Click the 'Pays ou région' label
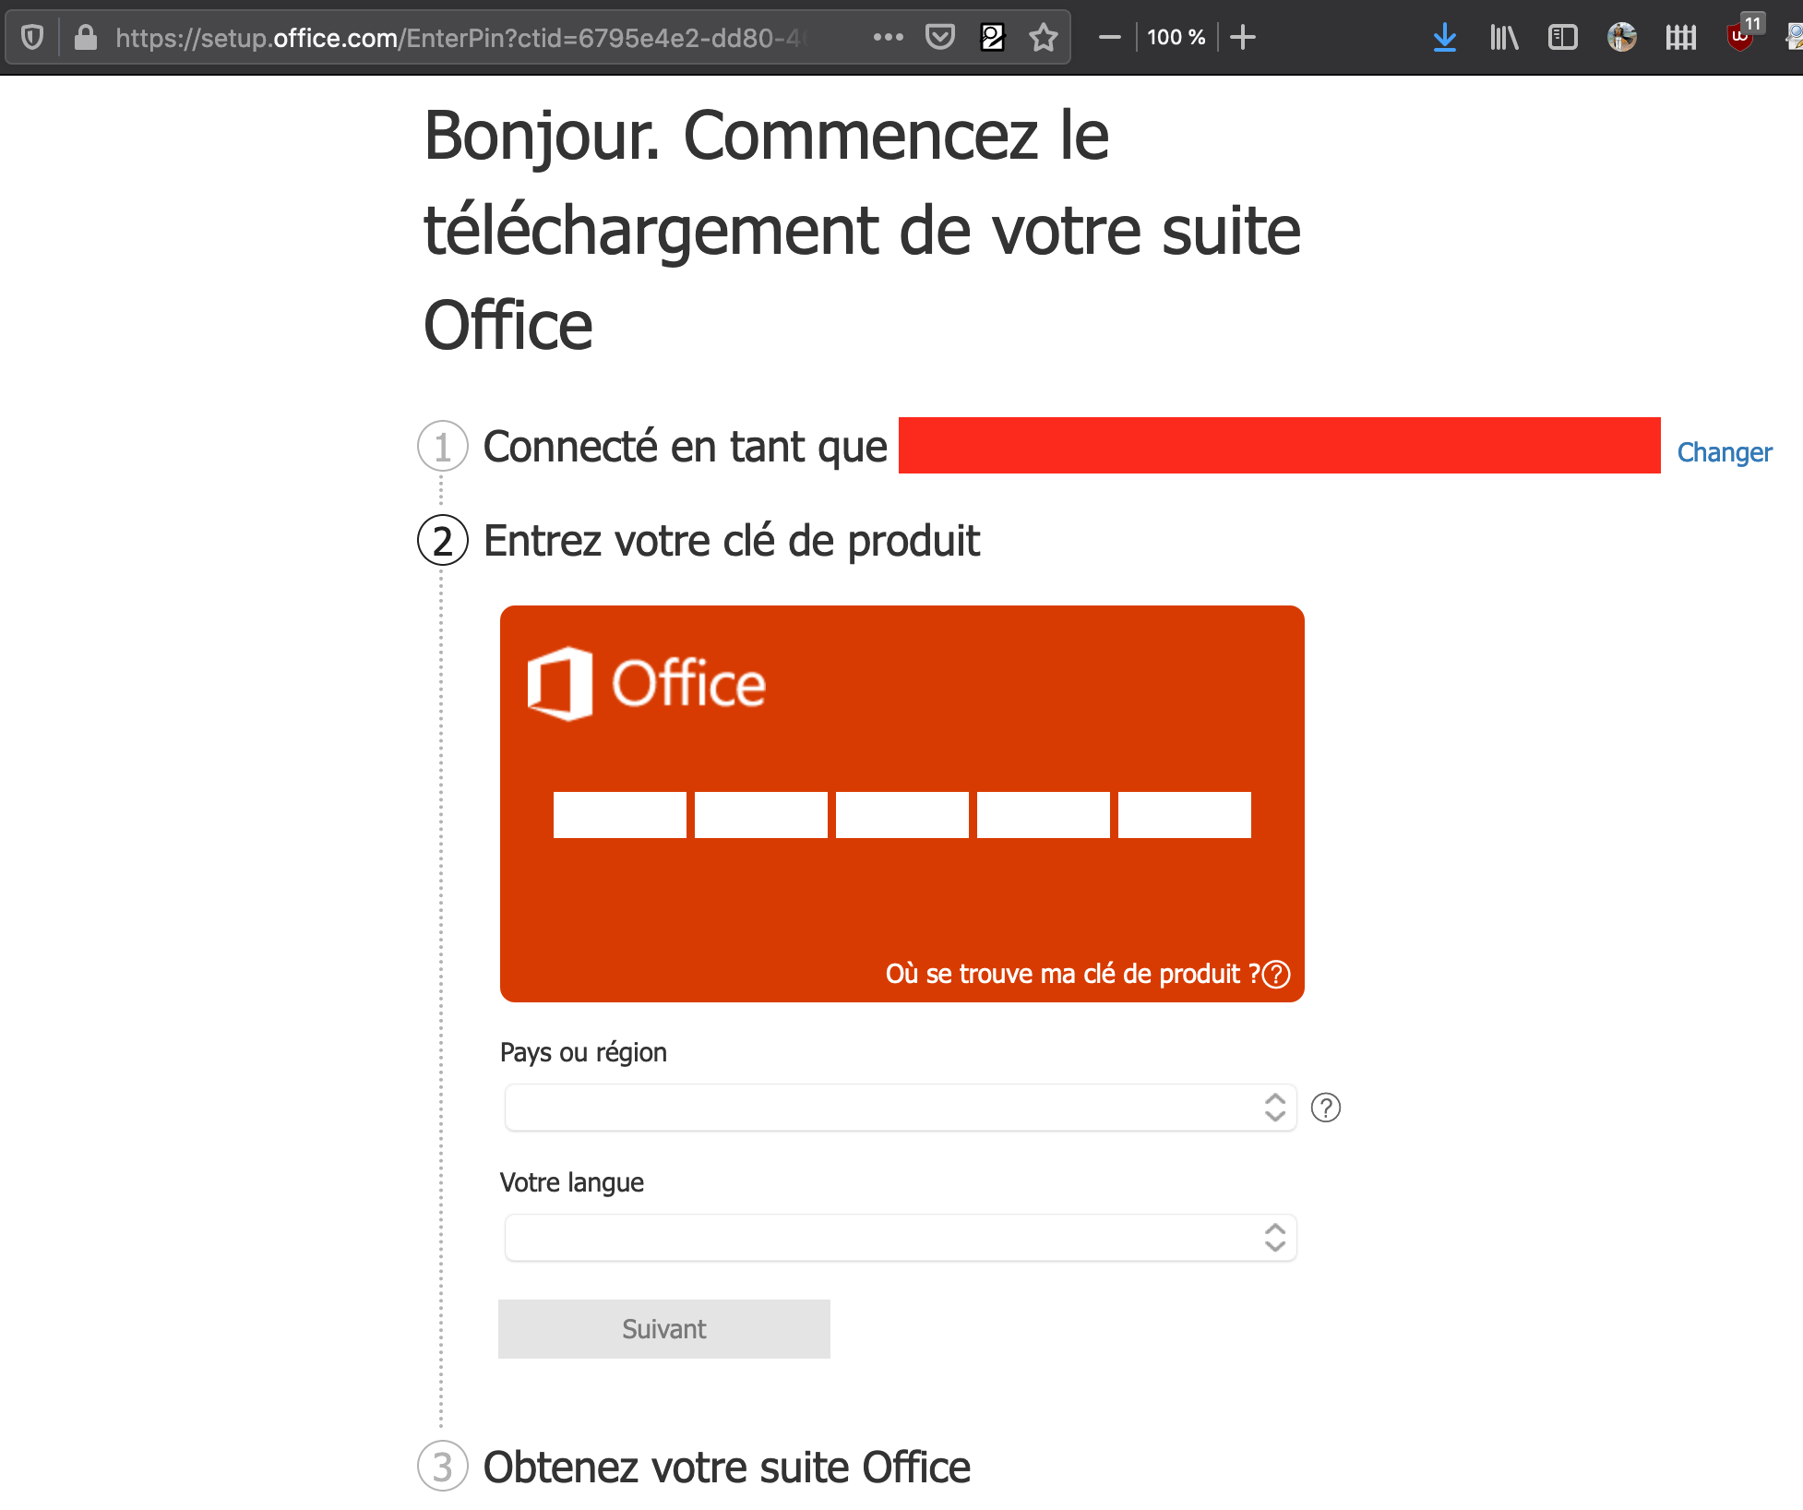Image resolution: width=1803 pixels, height=1510 pixels. [583, 1052]
